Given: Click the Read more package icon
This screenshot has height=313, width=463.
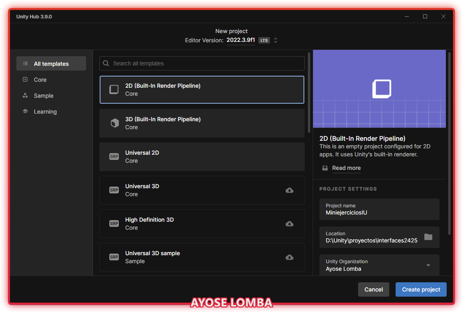Looking at the screenshot, I should coord(325,168).
